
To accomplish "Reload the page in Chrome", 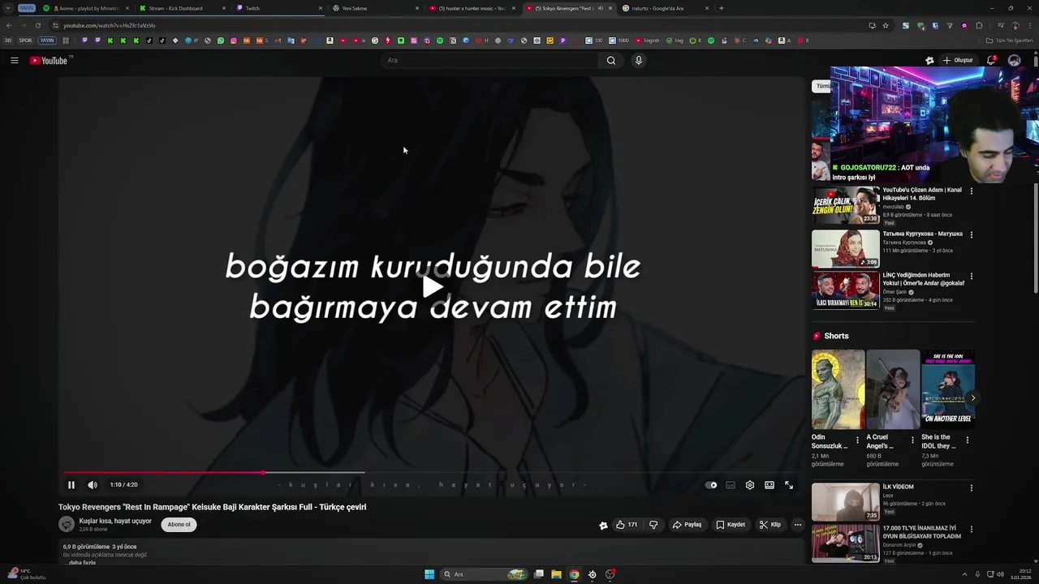I will (37, 25).
